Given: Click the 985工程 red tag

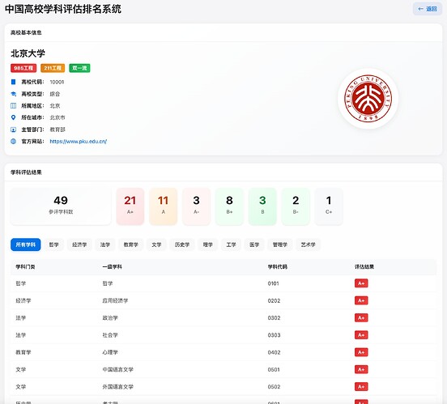Looking at the screenshot, I should coord(23,68).
